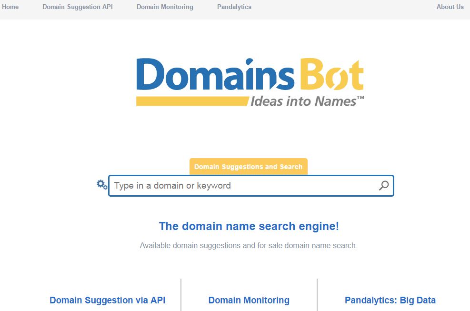Open Domain Suggestion via API link
This screenshot has height=311, width=470.
(107, 300)
